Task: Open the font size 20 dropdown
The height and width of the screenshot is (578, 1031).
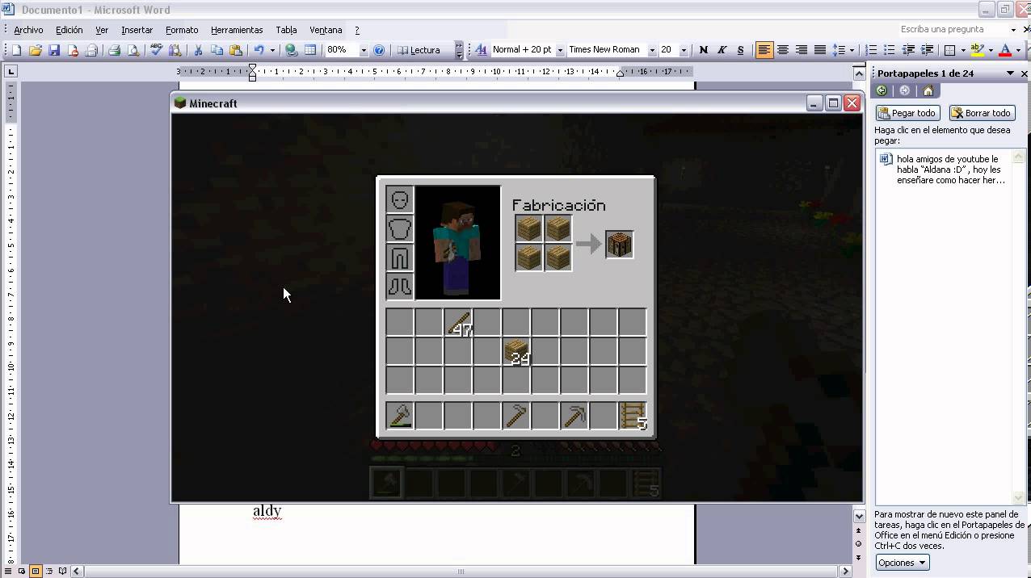Action: click(683, 50)
